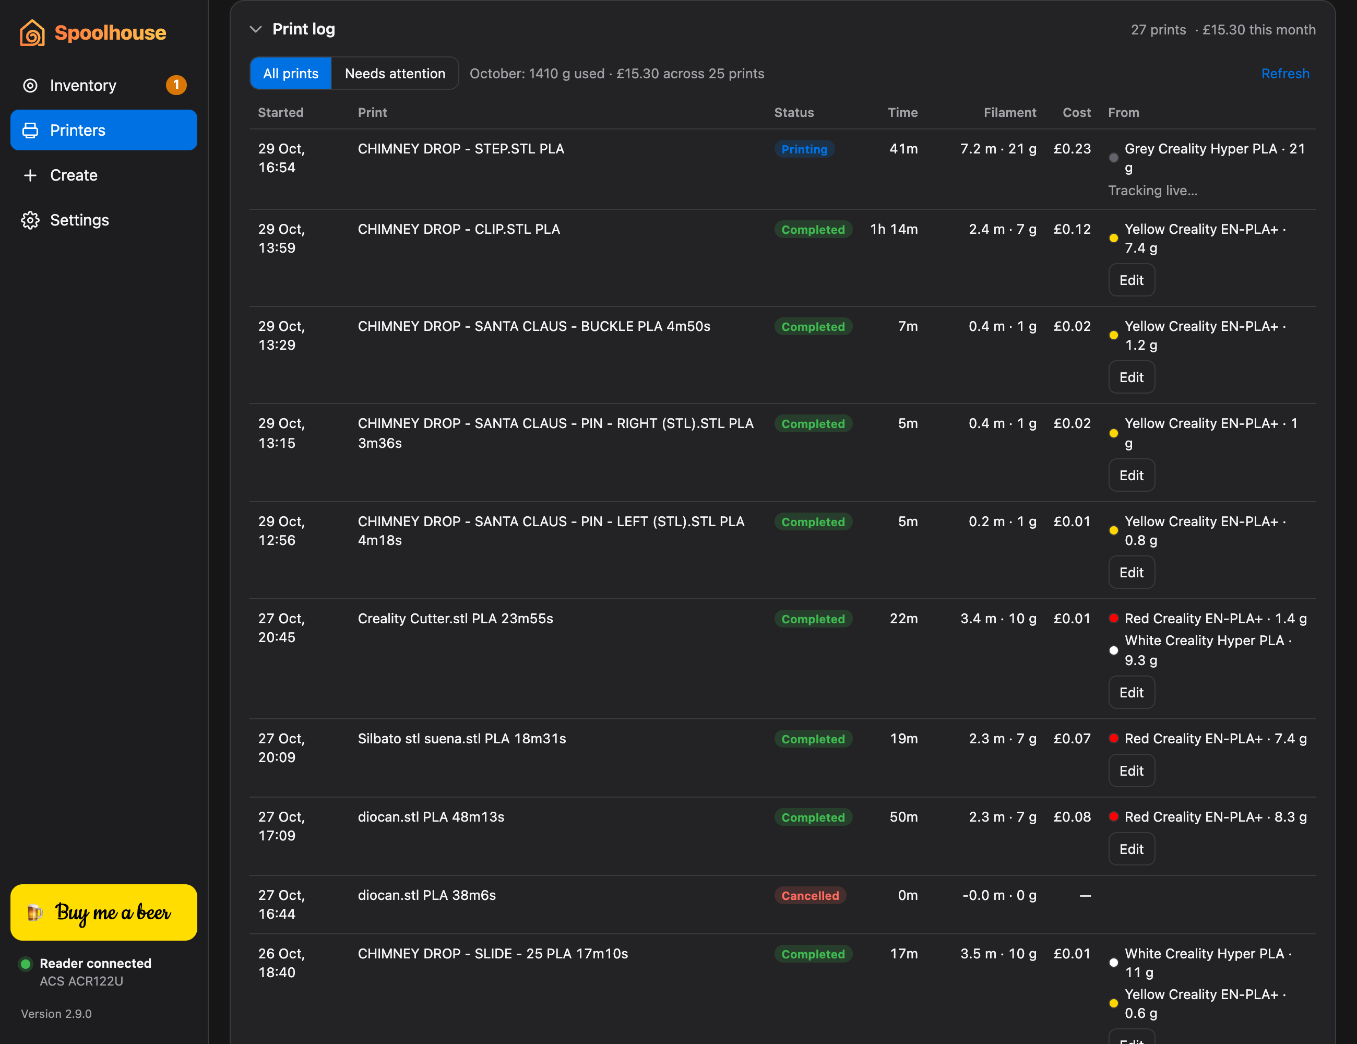Edit the Silbato stl suena.stl print entry
The height and width of the screenshot is (1044, 1357).
click(x=1132, y=770)
